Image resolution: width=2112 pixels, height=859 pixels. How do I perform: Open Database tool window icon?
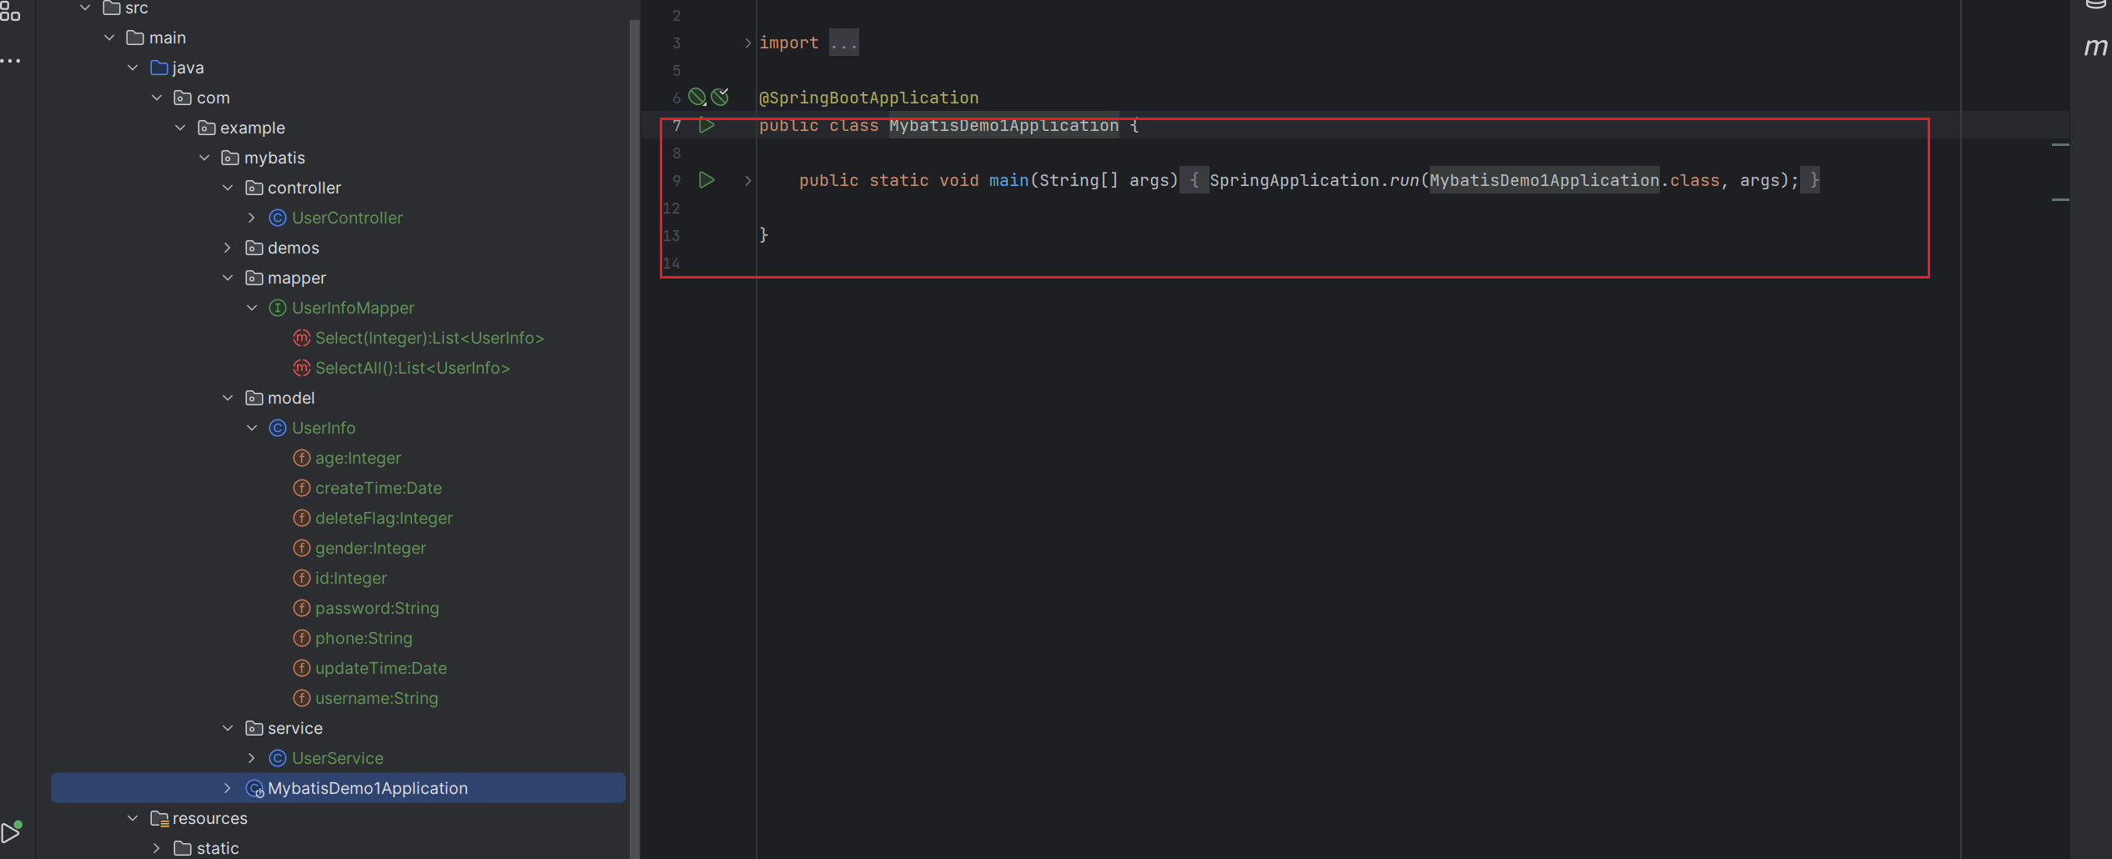point(2096,4)
